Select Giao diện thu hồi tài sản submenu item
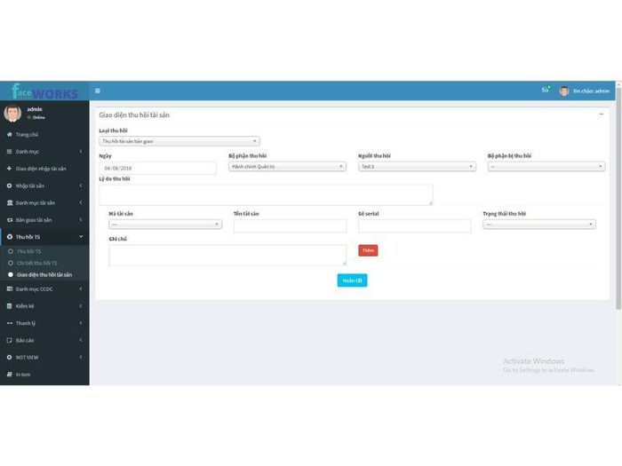Viewport: 622px width, 466px height. pos(44,274)
